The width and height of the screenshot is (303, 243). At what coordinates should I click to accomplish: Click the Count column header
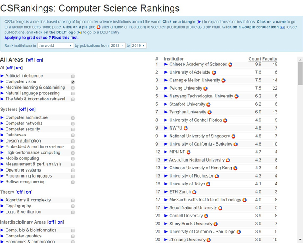pyautogui.click(x=255, y=59)
